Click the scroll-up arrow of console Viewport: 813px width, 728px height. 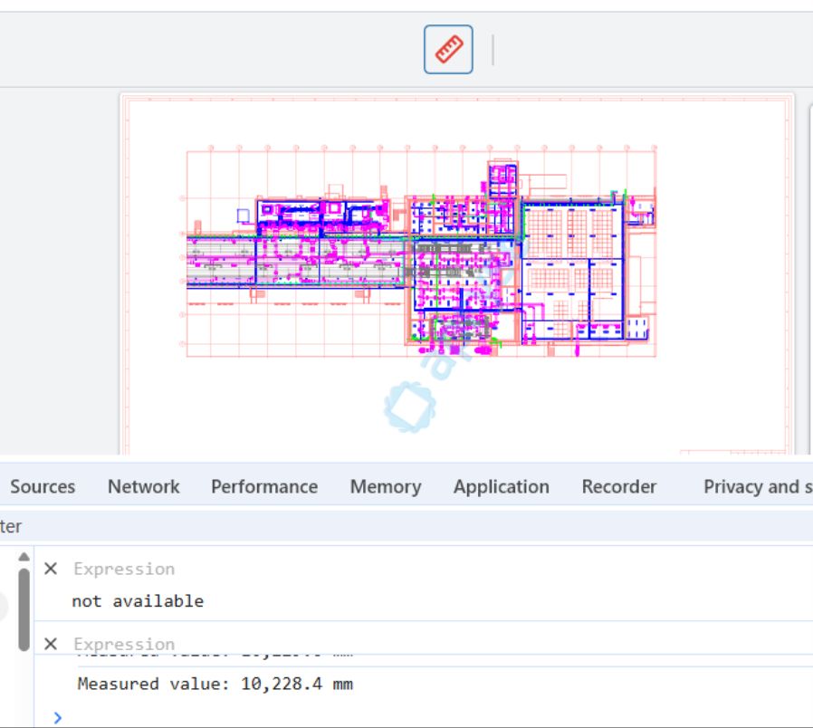(24, 557)
